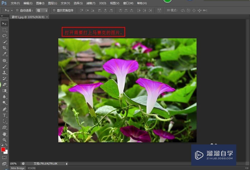Expand the status bar document info arrow
The width and height of the screenshot is (250, 170).
point(66,164)
